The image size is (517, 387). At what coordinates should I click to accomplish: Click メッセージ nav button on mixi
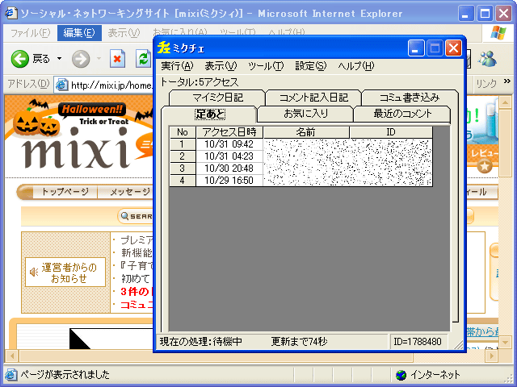tap(129, 192)
